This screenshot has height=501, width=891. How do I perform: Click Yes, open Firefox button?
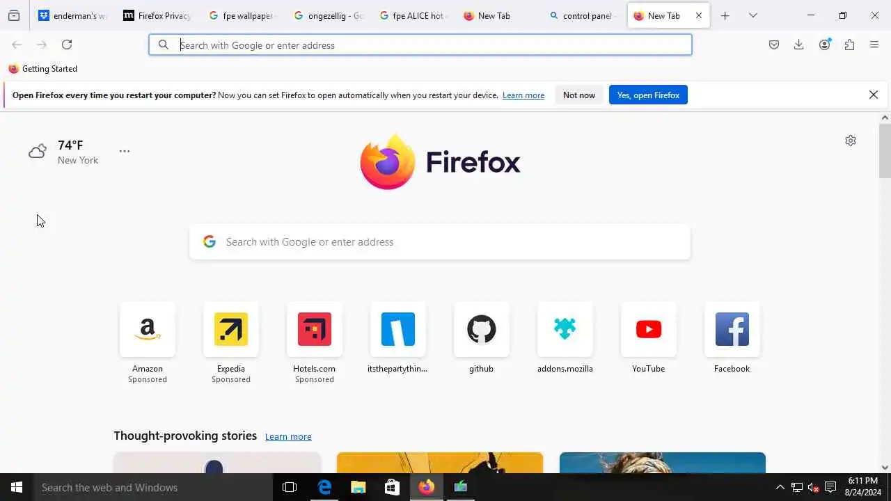pos(648,95)
